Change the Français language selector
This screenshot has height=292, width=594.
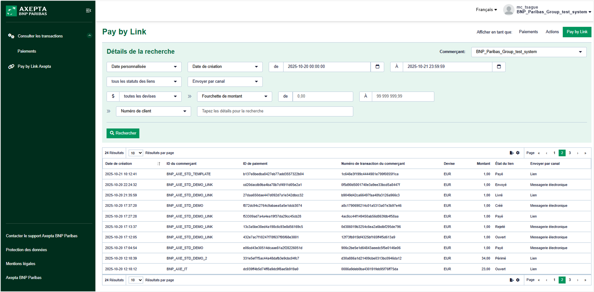coord(486,10)
